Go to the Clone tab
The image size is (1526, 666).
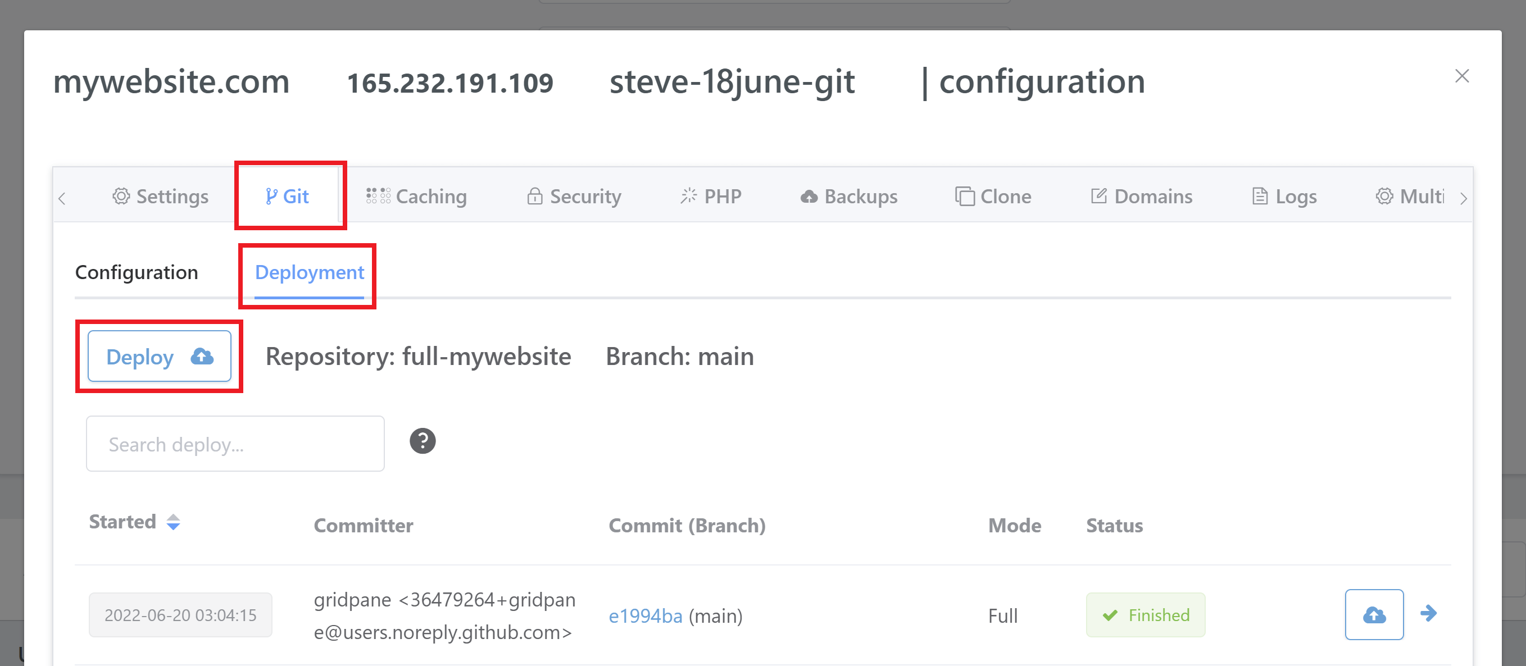click(x=993, y=196)
